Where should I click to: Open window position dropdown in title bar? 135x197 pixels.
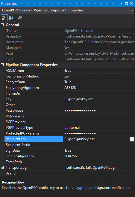(x=122, y=3)
